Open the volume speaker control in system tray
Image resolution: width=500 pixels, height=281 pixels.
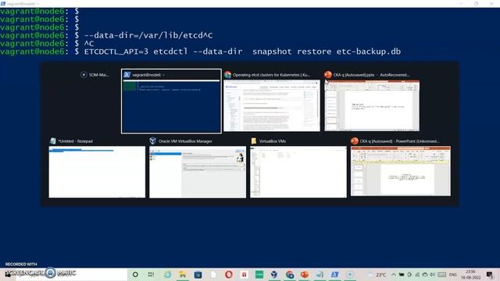coord(432,275)
